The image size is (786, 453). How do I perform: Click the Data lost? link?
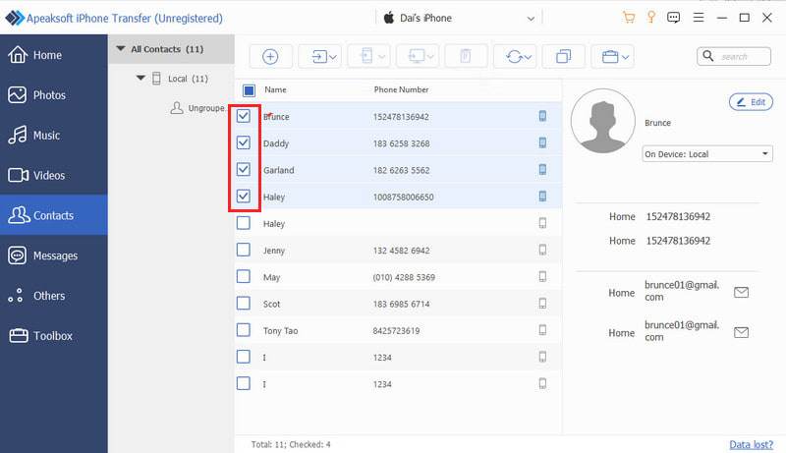click(752, 444)
